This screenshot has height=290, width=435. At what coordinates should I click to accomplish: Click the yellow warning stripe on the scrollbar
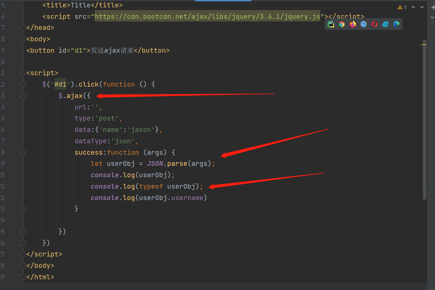[x=424, y=44]
